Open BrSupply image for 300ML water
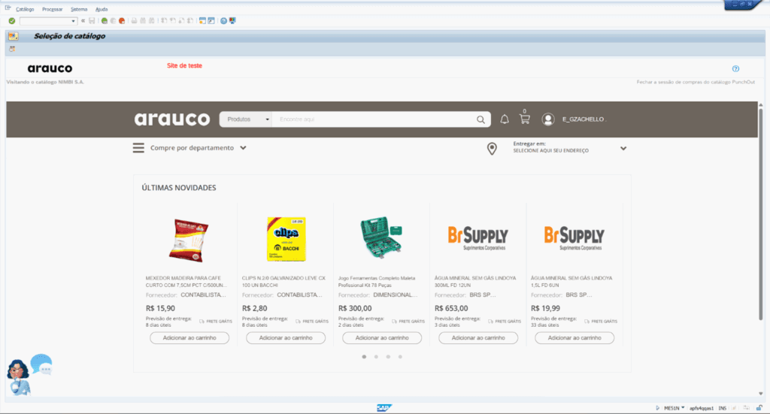Image resolution: width=770 pixels, height=414 pixels. (477, 238)
